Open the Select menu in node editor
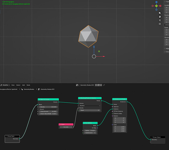 click(18, 85)
